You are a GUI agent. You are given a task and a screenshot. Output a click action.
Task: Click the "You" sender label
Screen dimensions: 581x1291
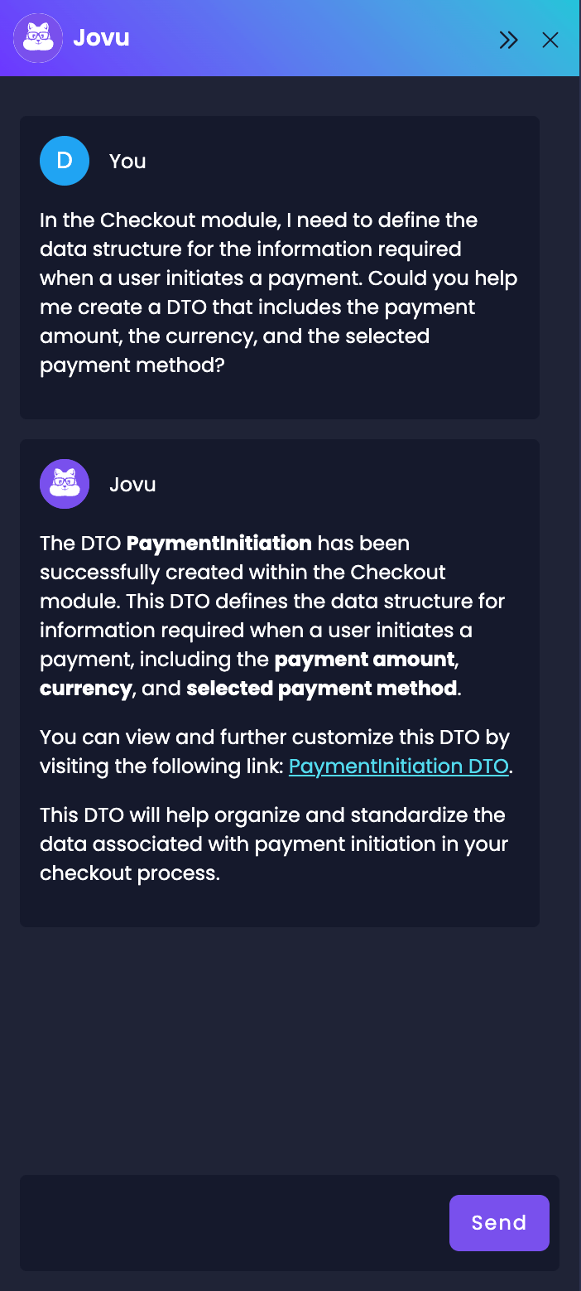[127, 160]
